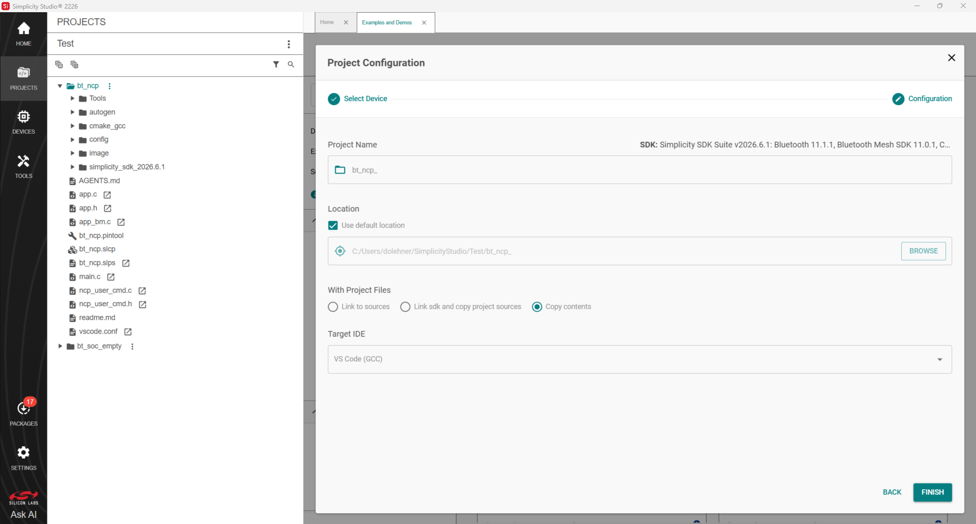
Task: Click the Project Name input field
Action: click(639, 170)
